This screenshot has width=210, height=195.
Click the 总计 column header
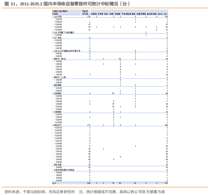point(166,14)
